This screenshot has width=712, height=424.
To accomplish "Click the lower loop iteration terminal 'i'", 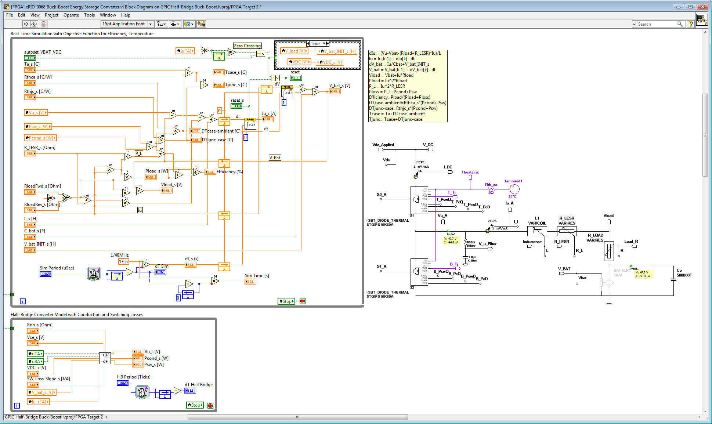I will click(17, 406).
